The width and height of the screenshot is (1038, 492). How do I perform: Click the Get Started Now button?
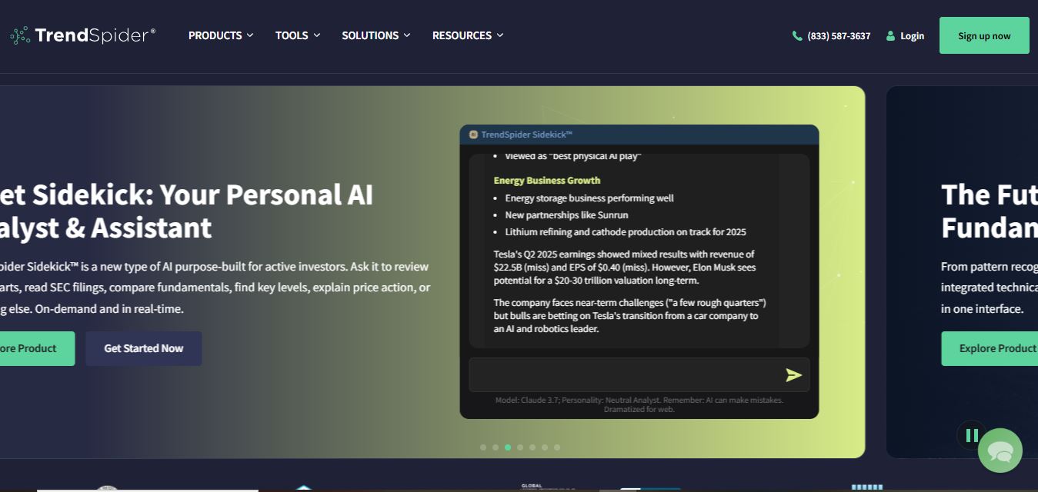[144, 348]
